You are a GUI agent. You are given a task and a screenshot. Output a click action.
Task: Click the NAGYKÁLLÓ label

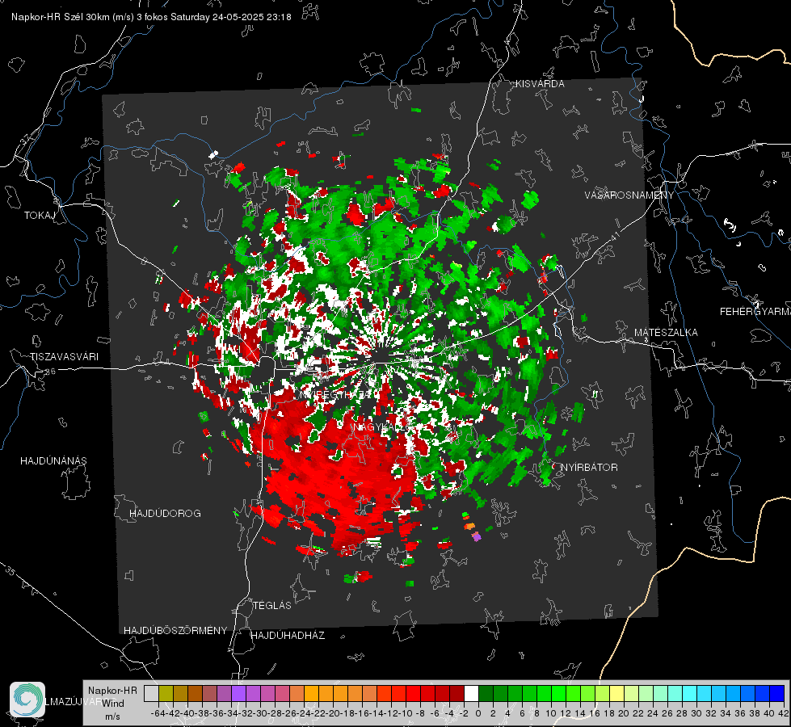(x=382, y=427)
